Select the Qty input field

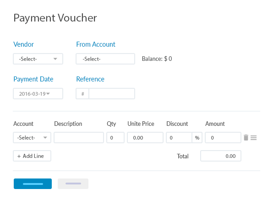tap(115, 137)
